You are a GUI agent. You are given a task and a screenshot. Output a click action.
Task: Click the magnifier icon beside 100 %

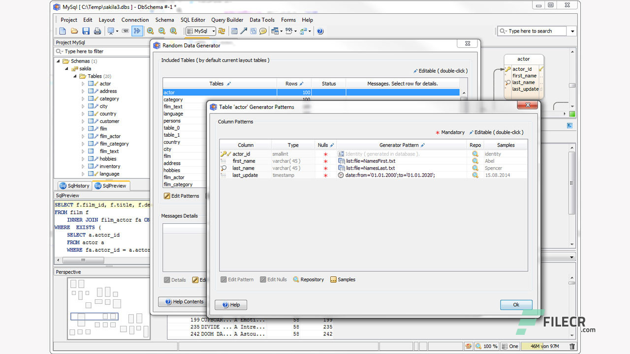point(478,346)
